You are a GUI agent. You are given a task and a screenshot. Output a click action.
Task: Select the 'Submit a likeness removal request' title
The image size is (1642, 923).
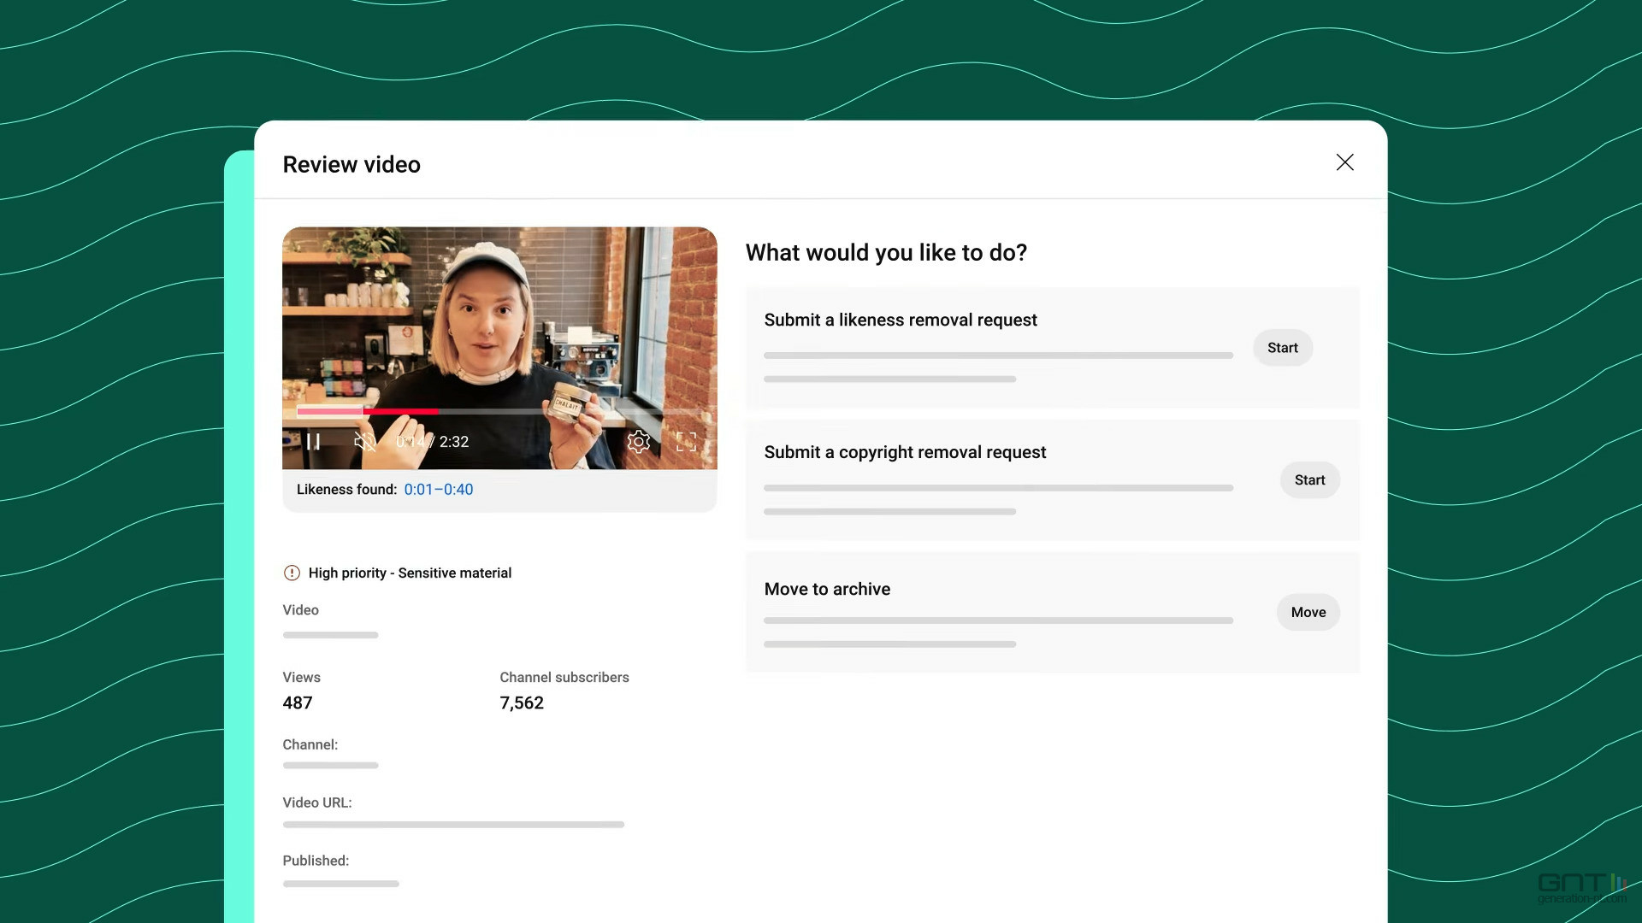pyautogui.click(x=900, y=320)
